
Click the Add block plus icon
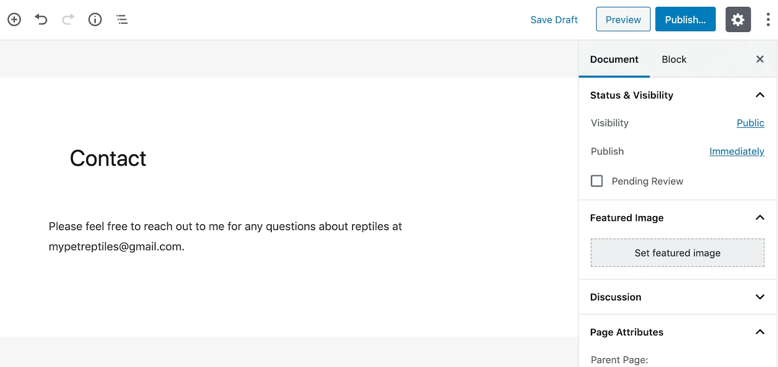coord(14,19)
